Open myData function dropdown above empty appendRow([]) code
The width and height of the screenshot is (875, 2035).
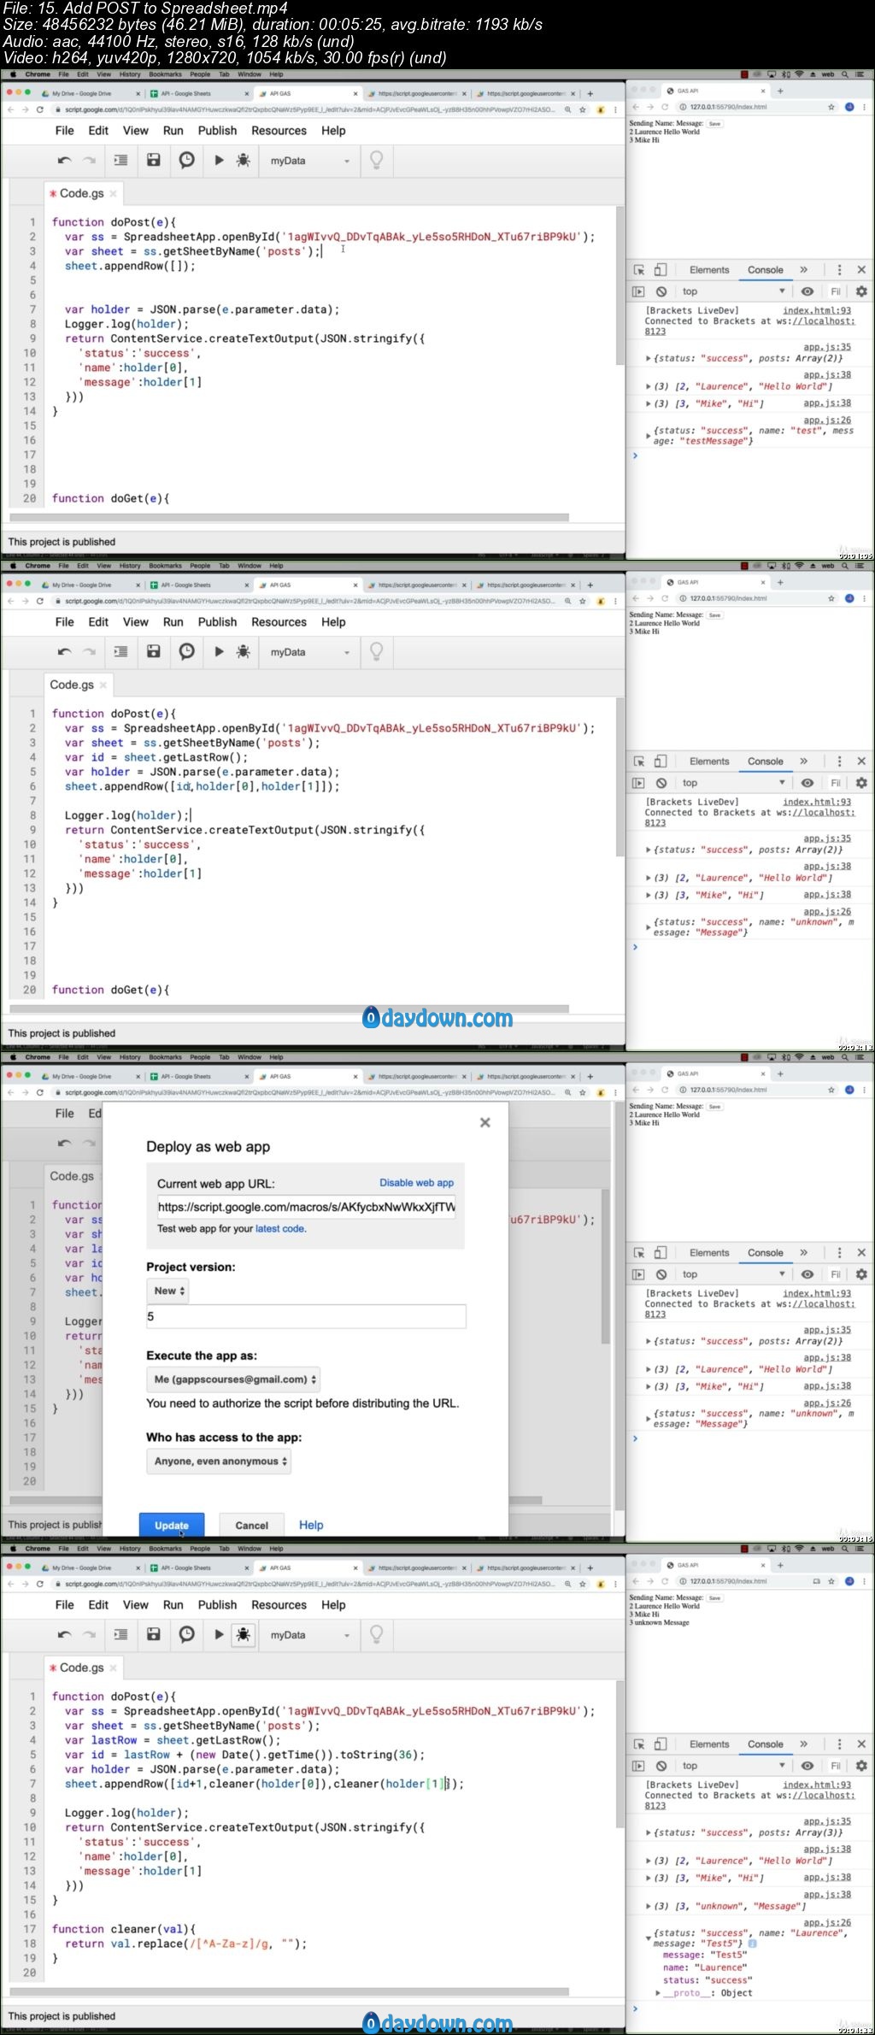(309, 160)
